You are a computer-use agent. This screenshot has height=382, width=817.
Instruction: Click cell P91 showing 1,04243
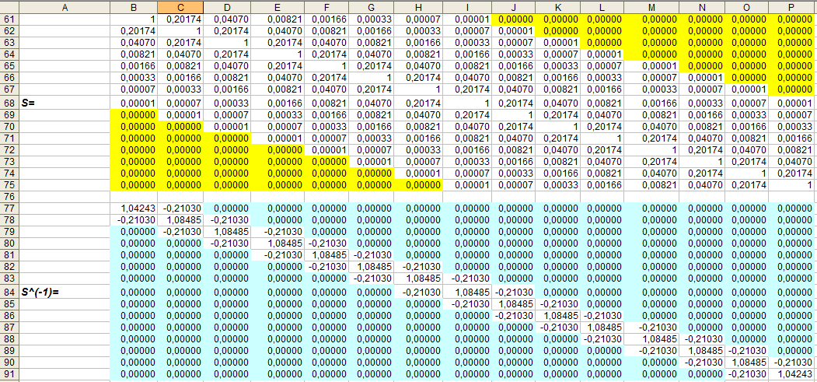coord(792,373)
